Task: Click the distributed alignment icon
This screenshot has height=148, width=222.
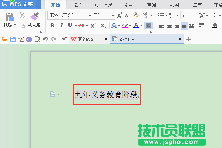Action: (x=192, y=26)
